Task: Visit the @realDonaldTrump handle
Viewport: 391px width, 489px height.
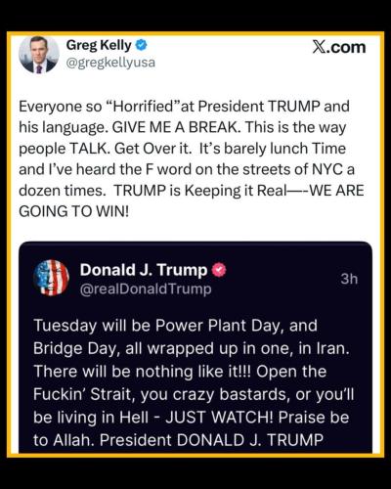Action: pos(146,289)
